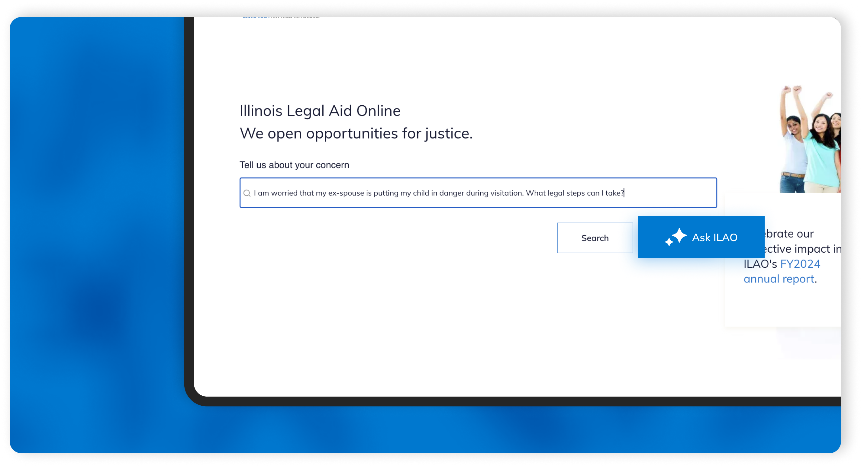Click the magnifying glass icon in the search field
The height and width of the screenshot is (466, 861).
click(x=247, y=193)
